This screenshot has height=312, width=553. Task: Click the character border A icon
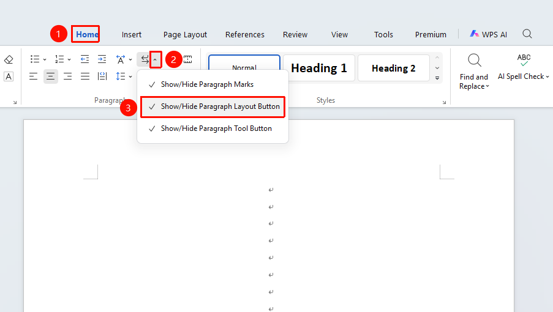[x=9, y=76]
